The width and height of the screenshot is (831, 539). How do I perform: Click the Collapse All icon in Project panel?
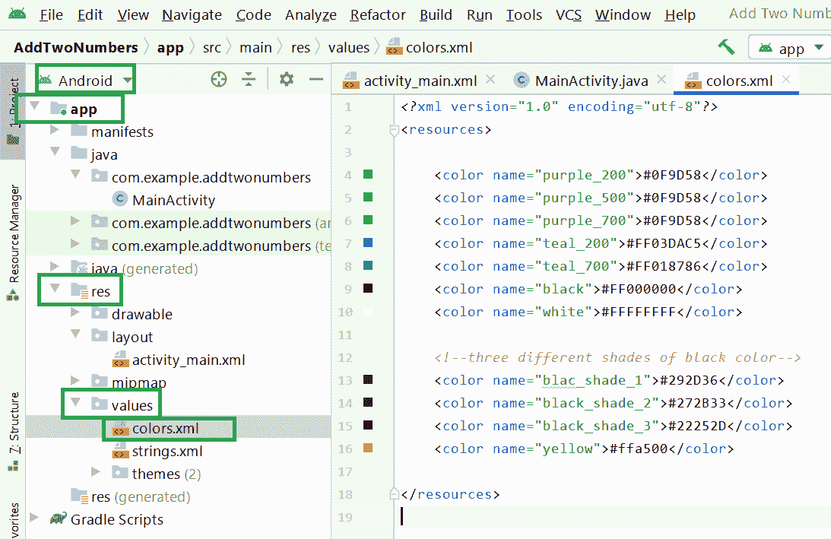pyautogui.click(x=249, y=80)
